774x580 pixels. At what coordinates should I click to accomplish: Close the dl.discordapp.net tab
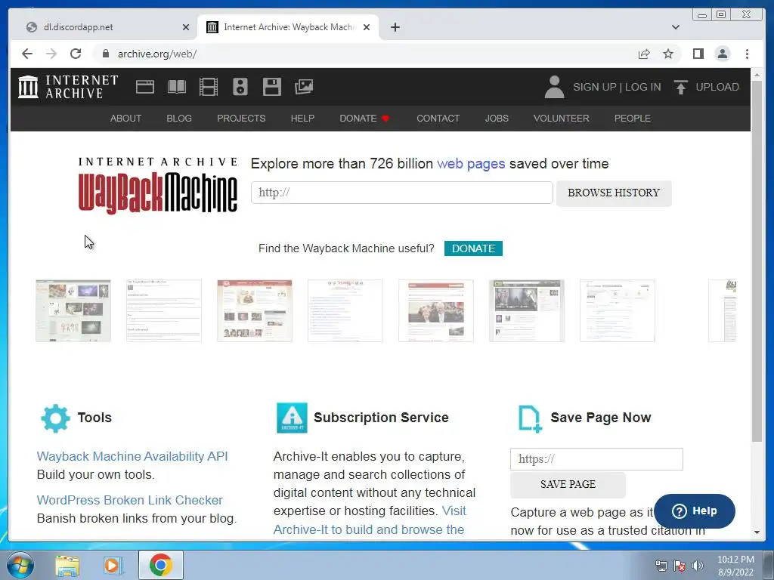[x=186, y=27]
